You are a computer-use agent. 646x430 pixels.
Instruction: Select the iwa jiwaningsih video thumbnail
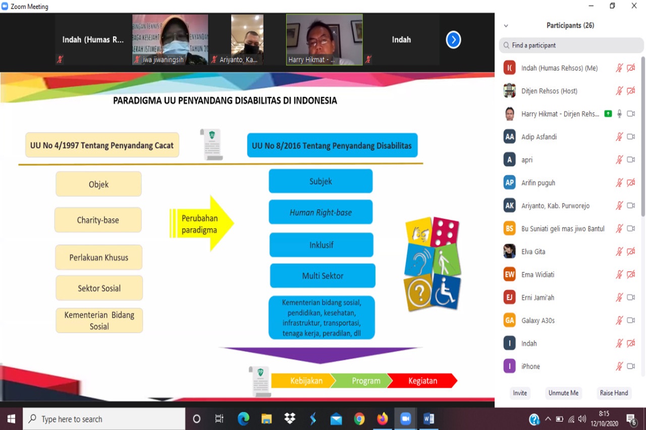(x=170, y=39)
